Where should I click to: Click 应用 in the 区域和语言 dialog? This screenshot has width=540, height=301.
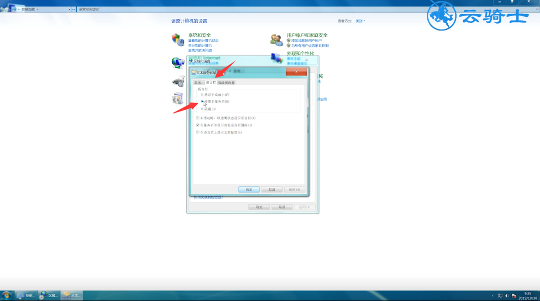pyautogui.click(x=305, y=207)
